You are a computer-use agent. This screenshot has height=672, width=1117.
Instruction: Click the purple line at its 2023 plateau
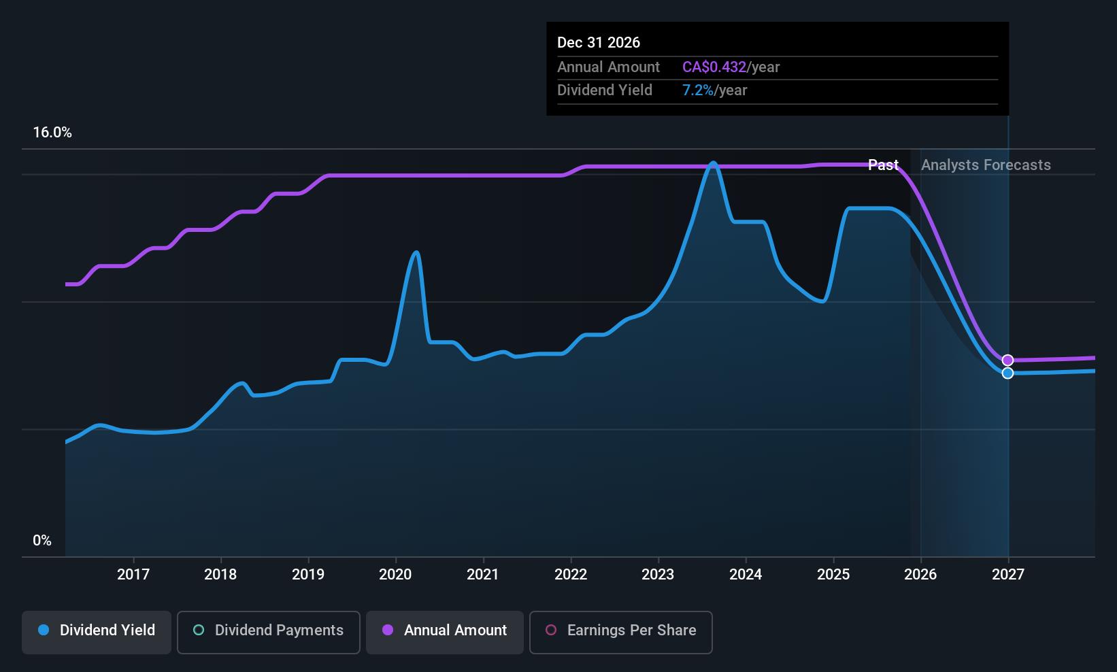657,166
